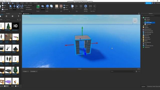
Task: Click the Group button
Action: pos(66,5)
